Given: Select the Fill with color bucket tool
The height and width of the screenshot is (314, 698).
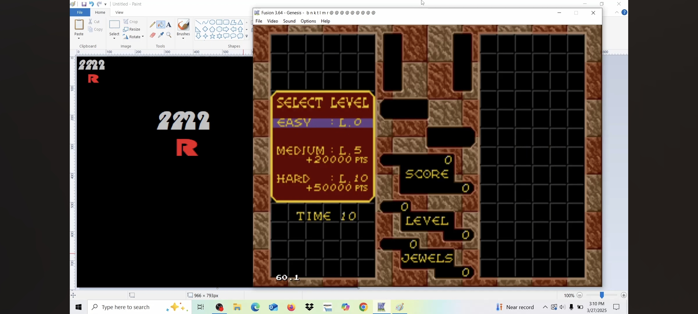Looking at the screenshot, I should click(161, 25).
